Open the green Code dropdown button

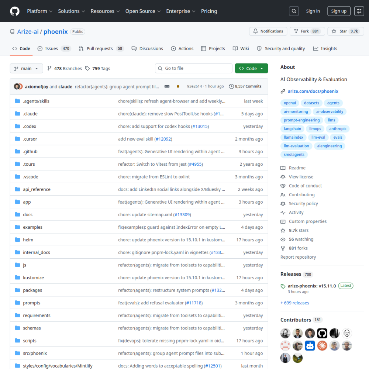click(x=251, y=68)
